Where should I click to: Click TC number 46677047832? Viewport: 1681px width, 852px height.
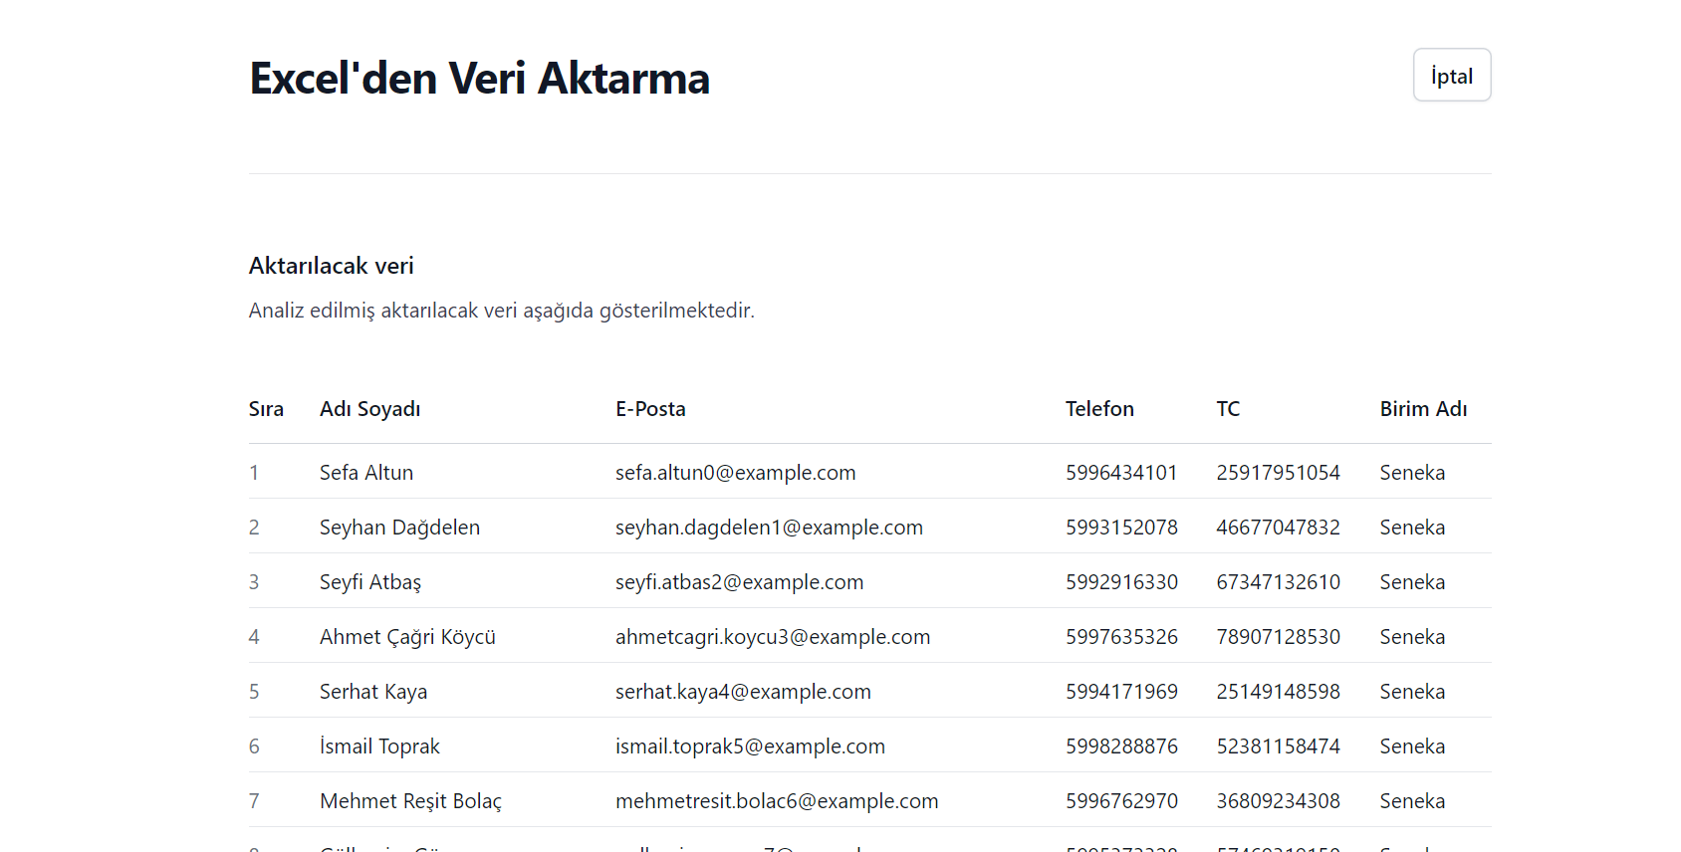click(1278, 528)
